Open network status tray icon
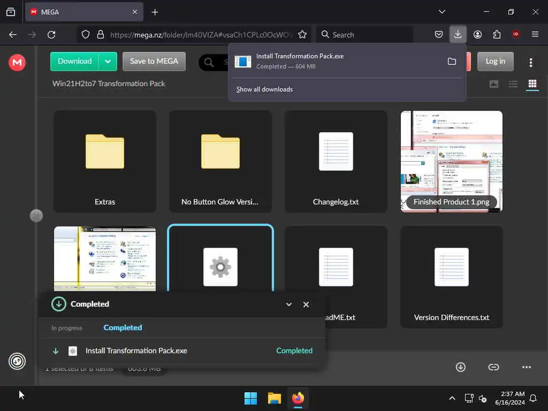This screenshot has width=548, height=411. click(x=469, y=398)
